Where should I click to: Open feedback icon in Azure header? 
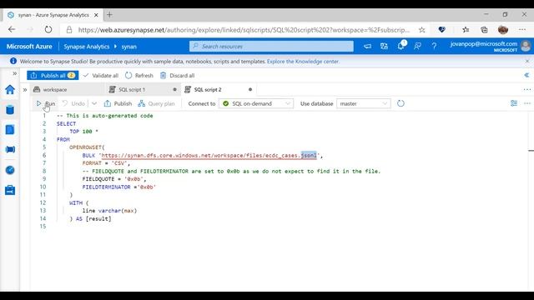(417, 47)
